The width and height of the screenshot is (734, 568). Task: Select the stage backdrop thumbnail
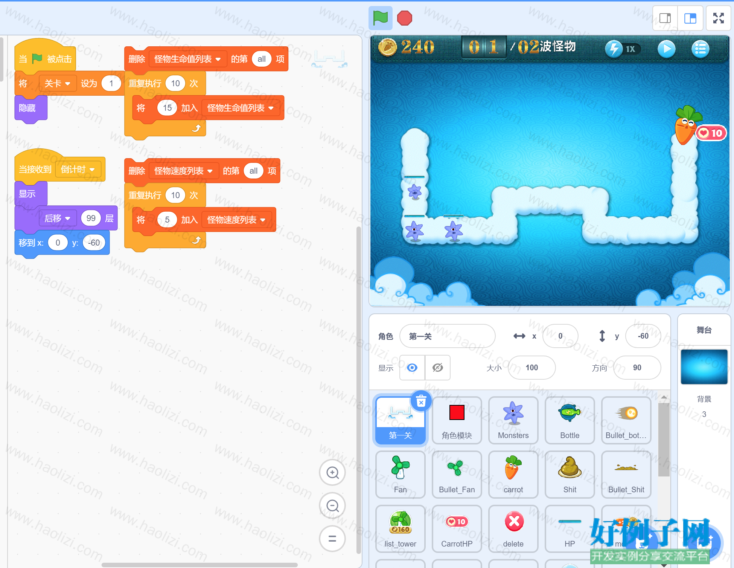click(x=704, y=367)
